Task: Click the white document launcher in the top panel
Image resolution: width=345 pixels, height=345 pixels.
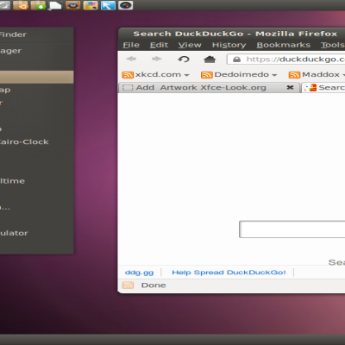Action: tap(55, 5)
